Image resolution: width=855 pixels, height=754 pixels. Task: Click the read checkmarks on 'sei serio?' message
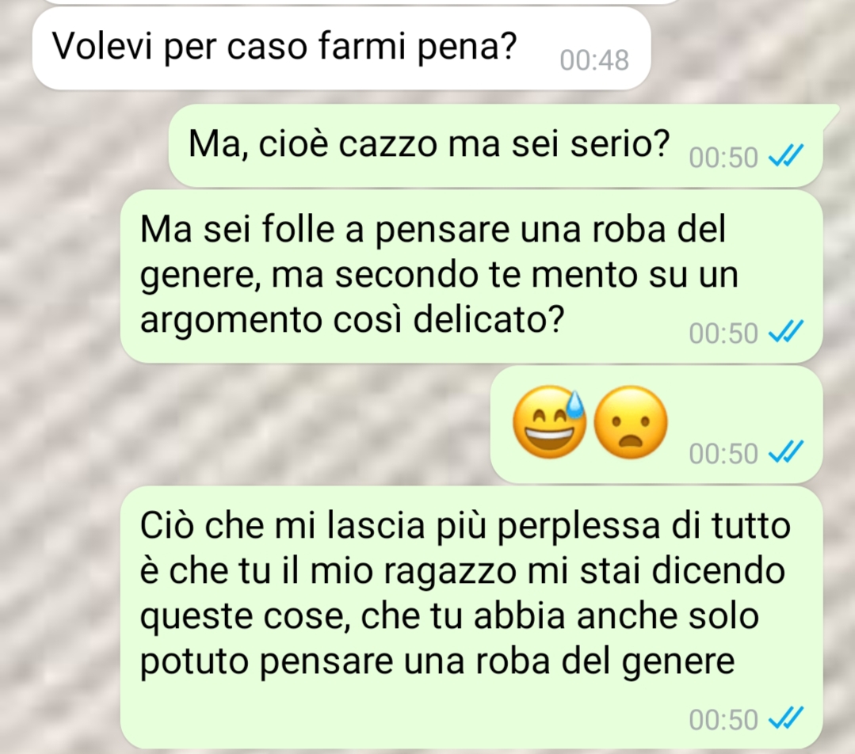(786, 157)
